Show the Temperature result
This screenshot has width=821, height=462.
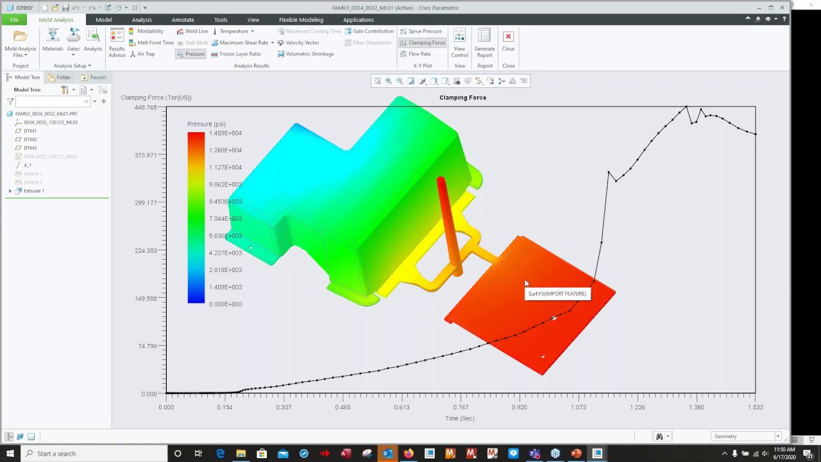tap(230, 31)
